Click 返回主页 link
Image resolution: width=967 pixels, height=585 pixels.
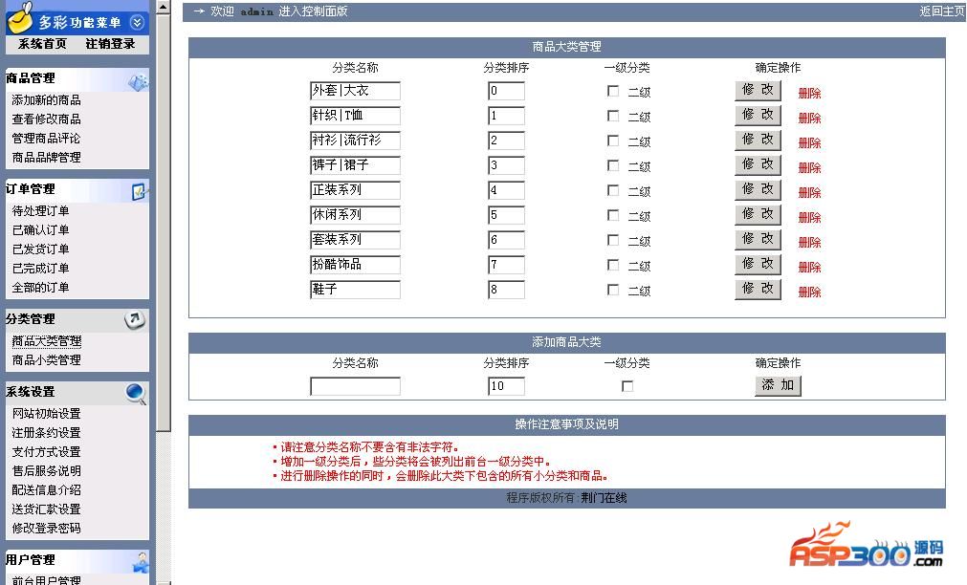coord(942,11)
